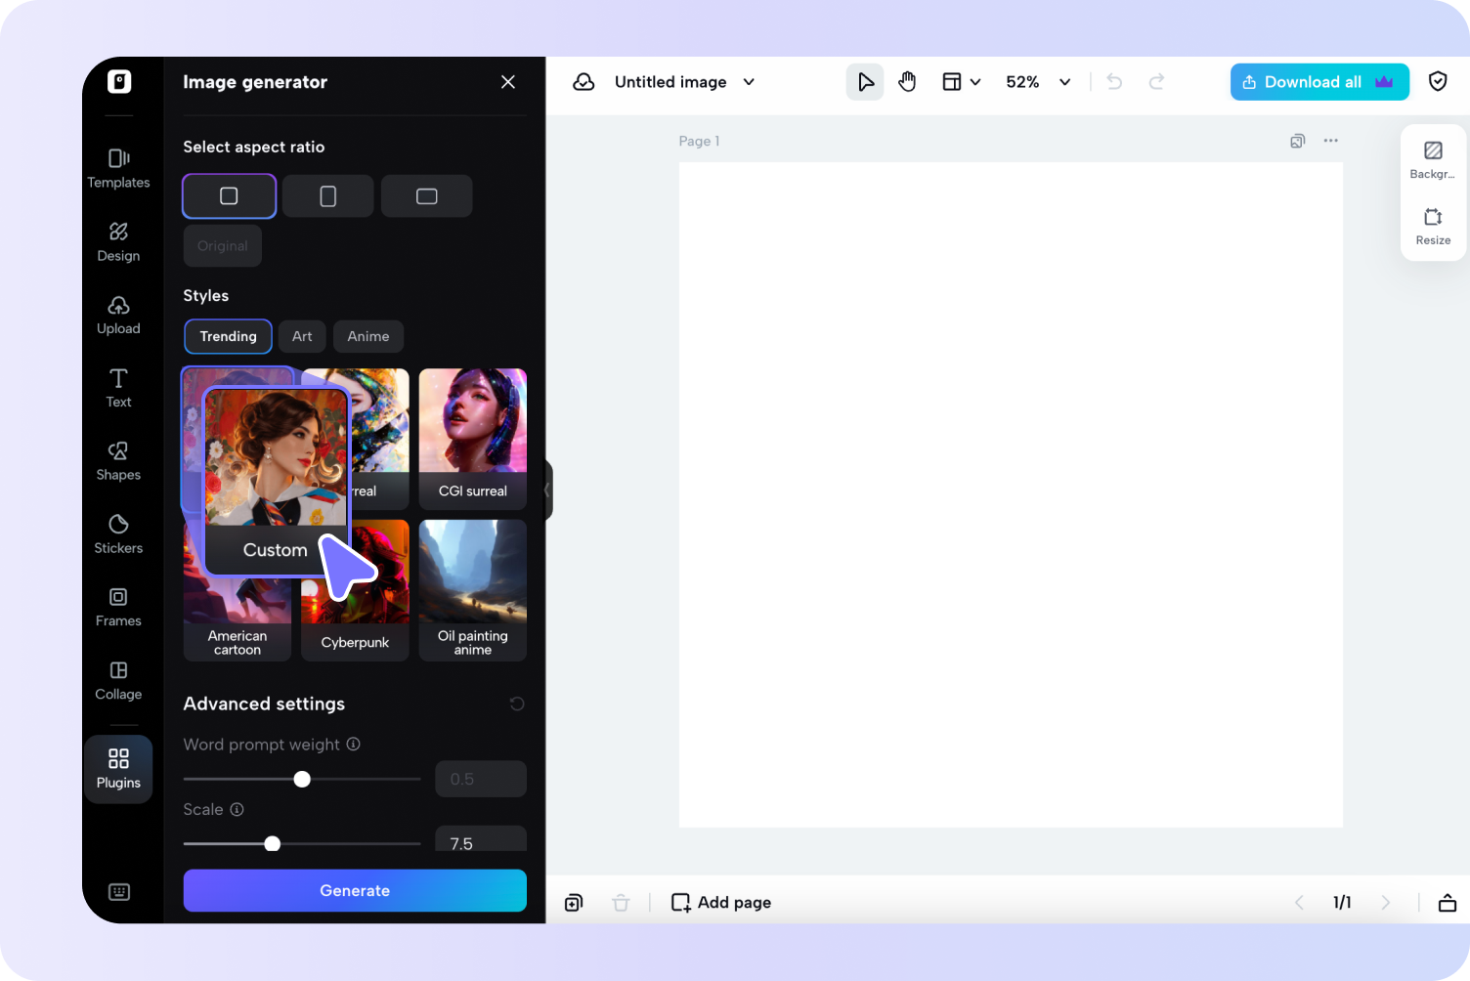Click the blank canvas of Page 1

(x=1011, y=494)
